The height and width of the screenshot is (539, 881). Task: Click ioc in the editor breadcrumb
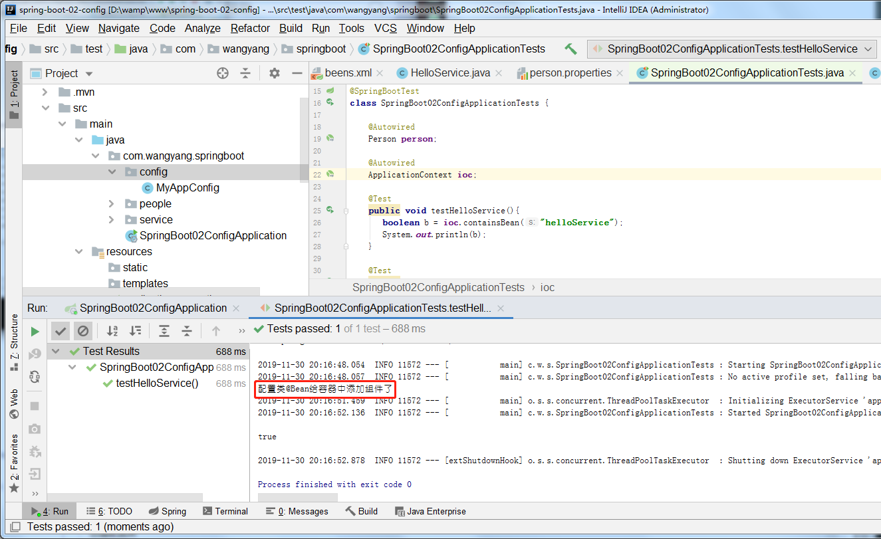(x=547, y=287)
